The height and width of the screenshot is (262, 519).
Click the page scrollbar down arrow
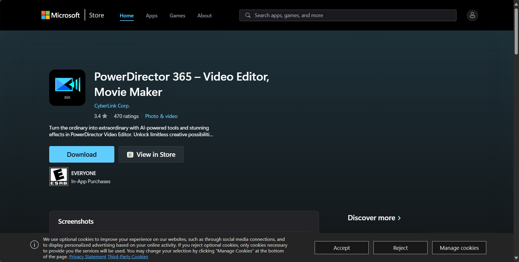point(516,258)
